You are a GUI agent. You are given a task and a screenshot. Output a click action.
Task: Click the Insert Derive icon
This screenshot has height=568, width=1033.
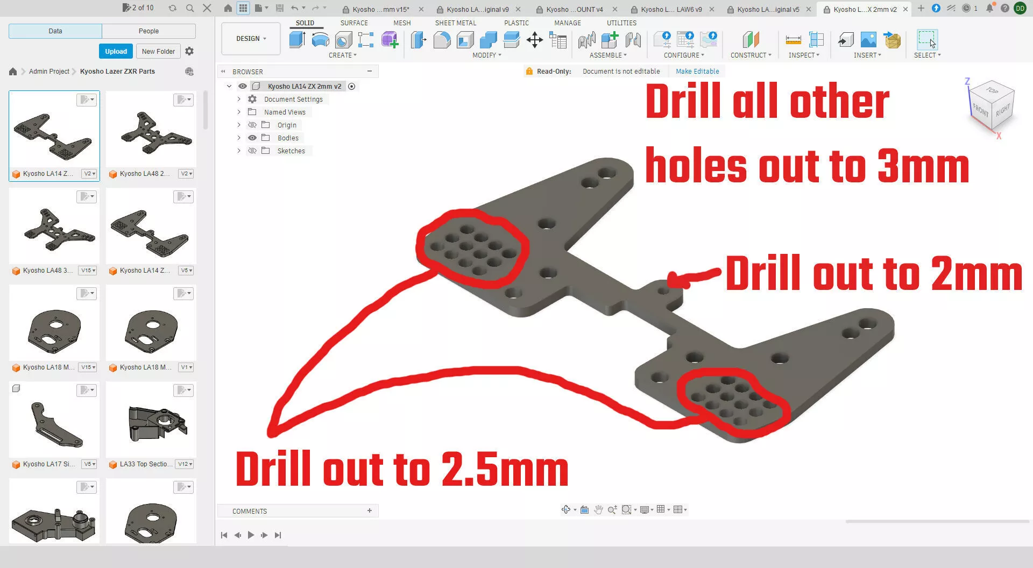(845, 40)
